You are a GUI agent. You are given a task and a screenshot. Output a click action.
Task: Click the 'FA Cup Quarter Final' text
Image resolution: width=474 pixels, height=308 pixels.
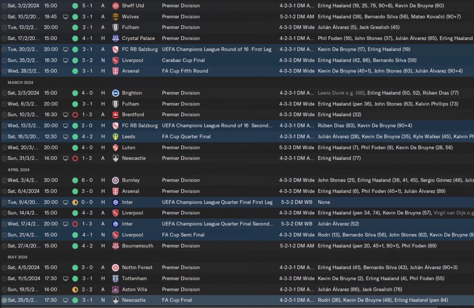[186, 137]
